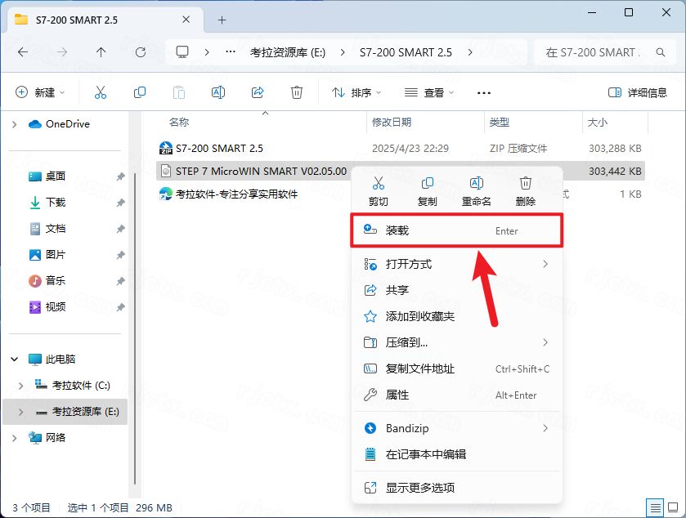Collapse the 此电脑 tree in the sidebar
Image resolution: width=686 pixels, height=518 pixels.
point(15,359)
